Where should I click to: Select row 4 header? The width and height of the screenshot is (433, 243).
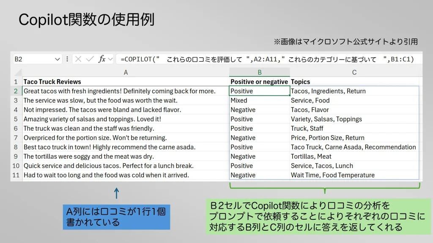(x=16, y=110)
